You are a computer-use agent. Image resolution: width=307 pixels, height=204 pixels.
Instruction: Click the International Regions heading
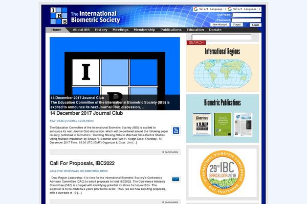click(x=223, y=52)
